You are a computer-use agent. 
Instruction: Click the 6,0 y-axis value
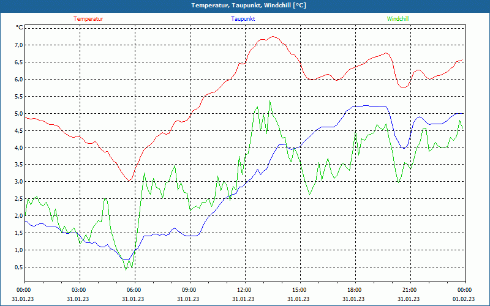(x=19, y=80)
